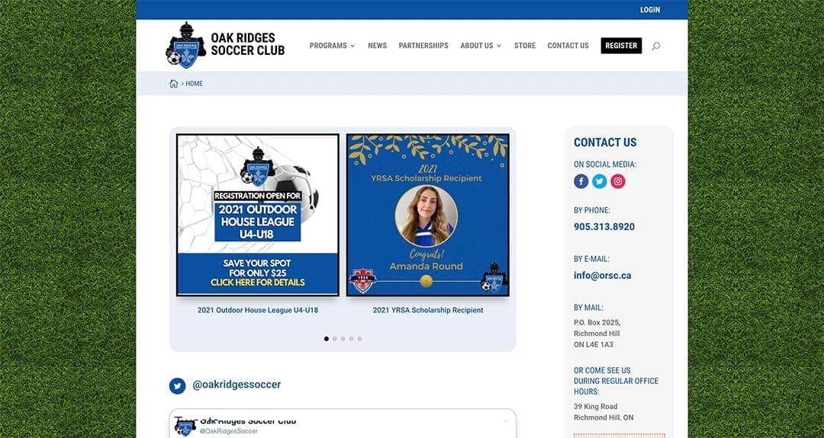Click the phone number 905.313.8920
Screen dimensions: 824x438
click(604, 226)
